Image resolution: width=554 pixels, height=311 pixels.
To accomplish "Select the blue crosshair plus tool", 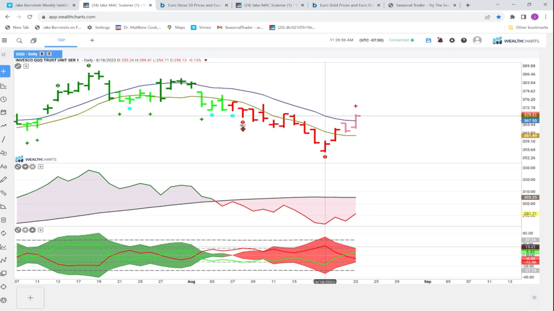I will click(4, 71).
